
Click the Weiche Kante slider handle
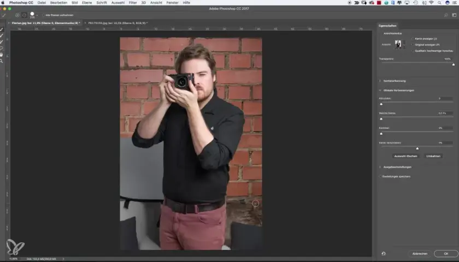pos(381,119)
